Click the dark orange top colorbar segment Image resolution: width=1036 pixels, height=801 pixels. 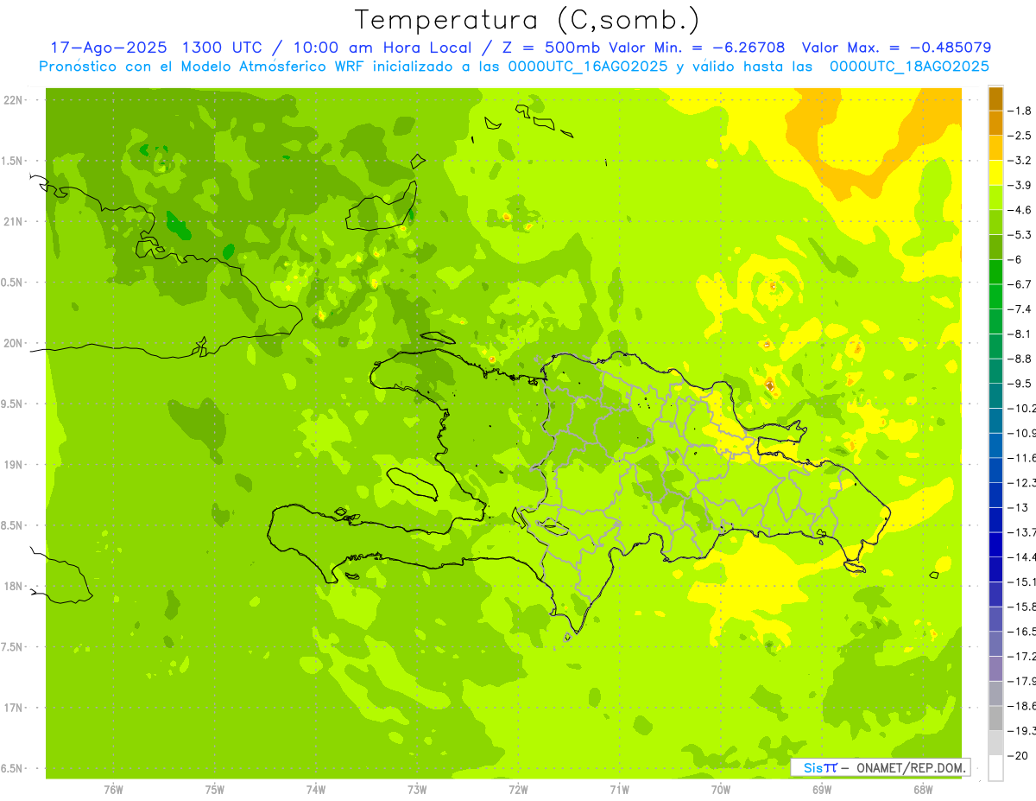pyautogui.click(x=995, y=99)
